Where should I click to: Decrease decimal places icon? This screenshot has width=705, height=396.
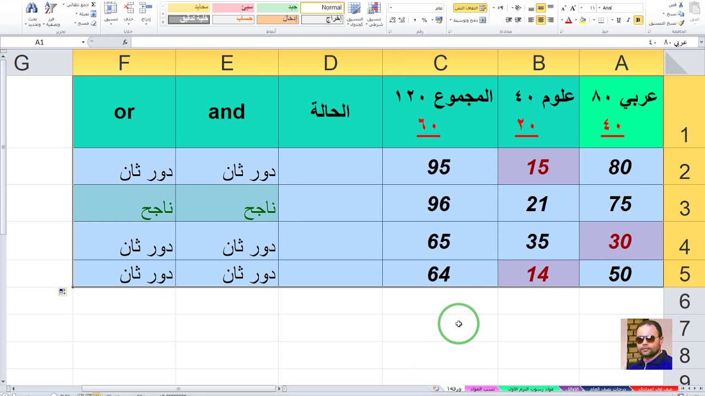pyautogui.click(x=393, y=20)
